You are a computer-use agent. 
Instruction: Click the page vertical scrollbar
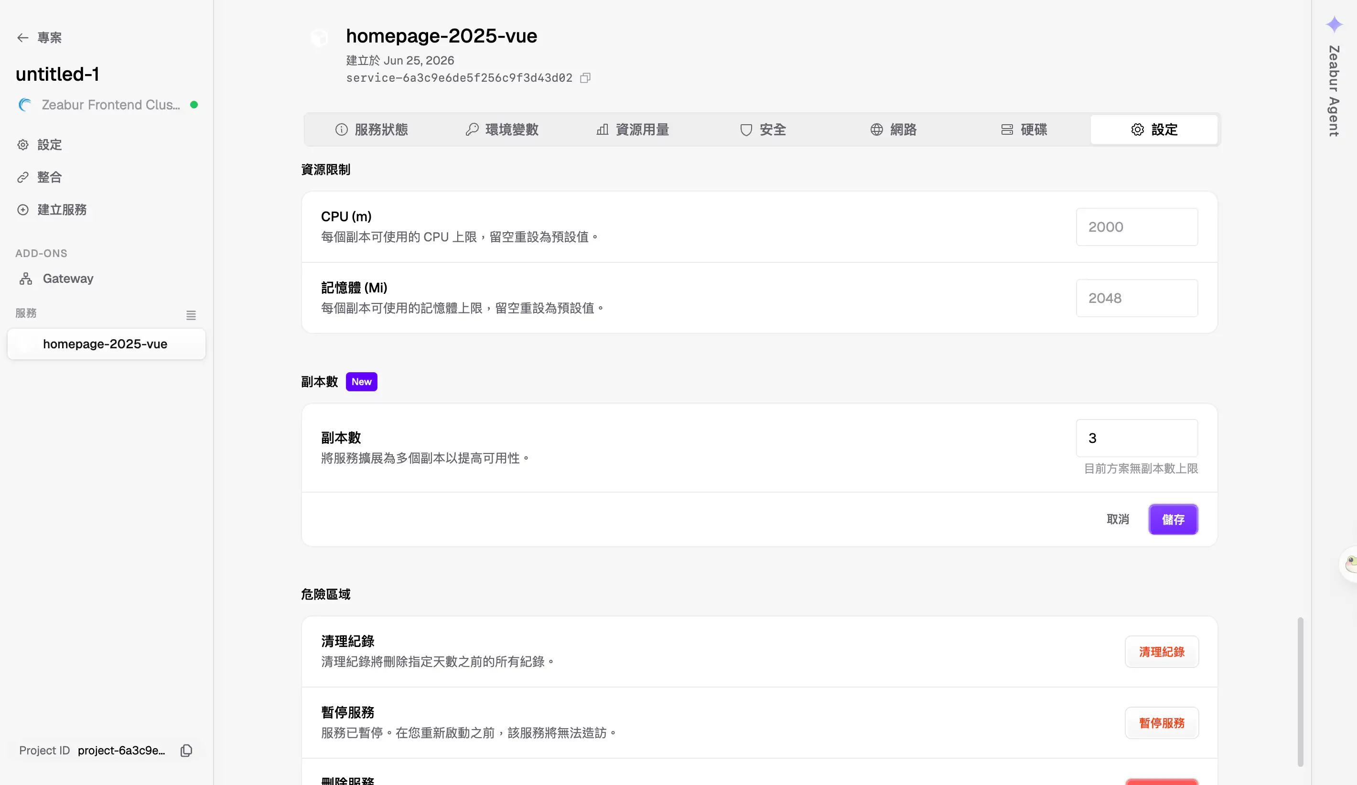pos(1301,692)
